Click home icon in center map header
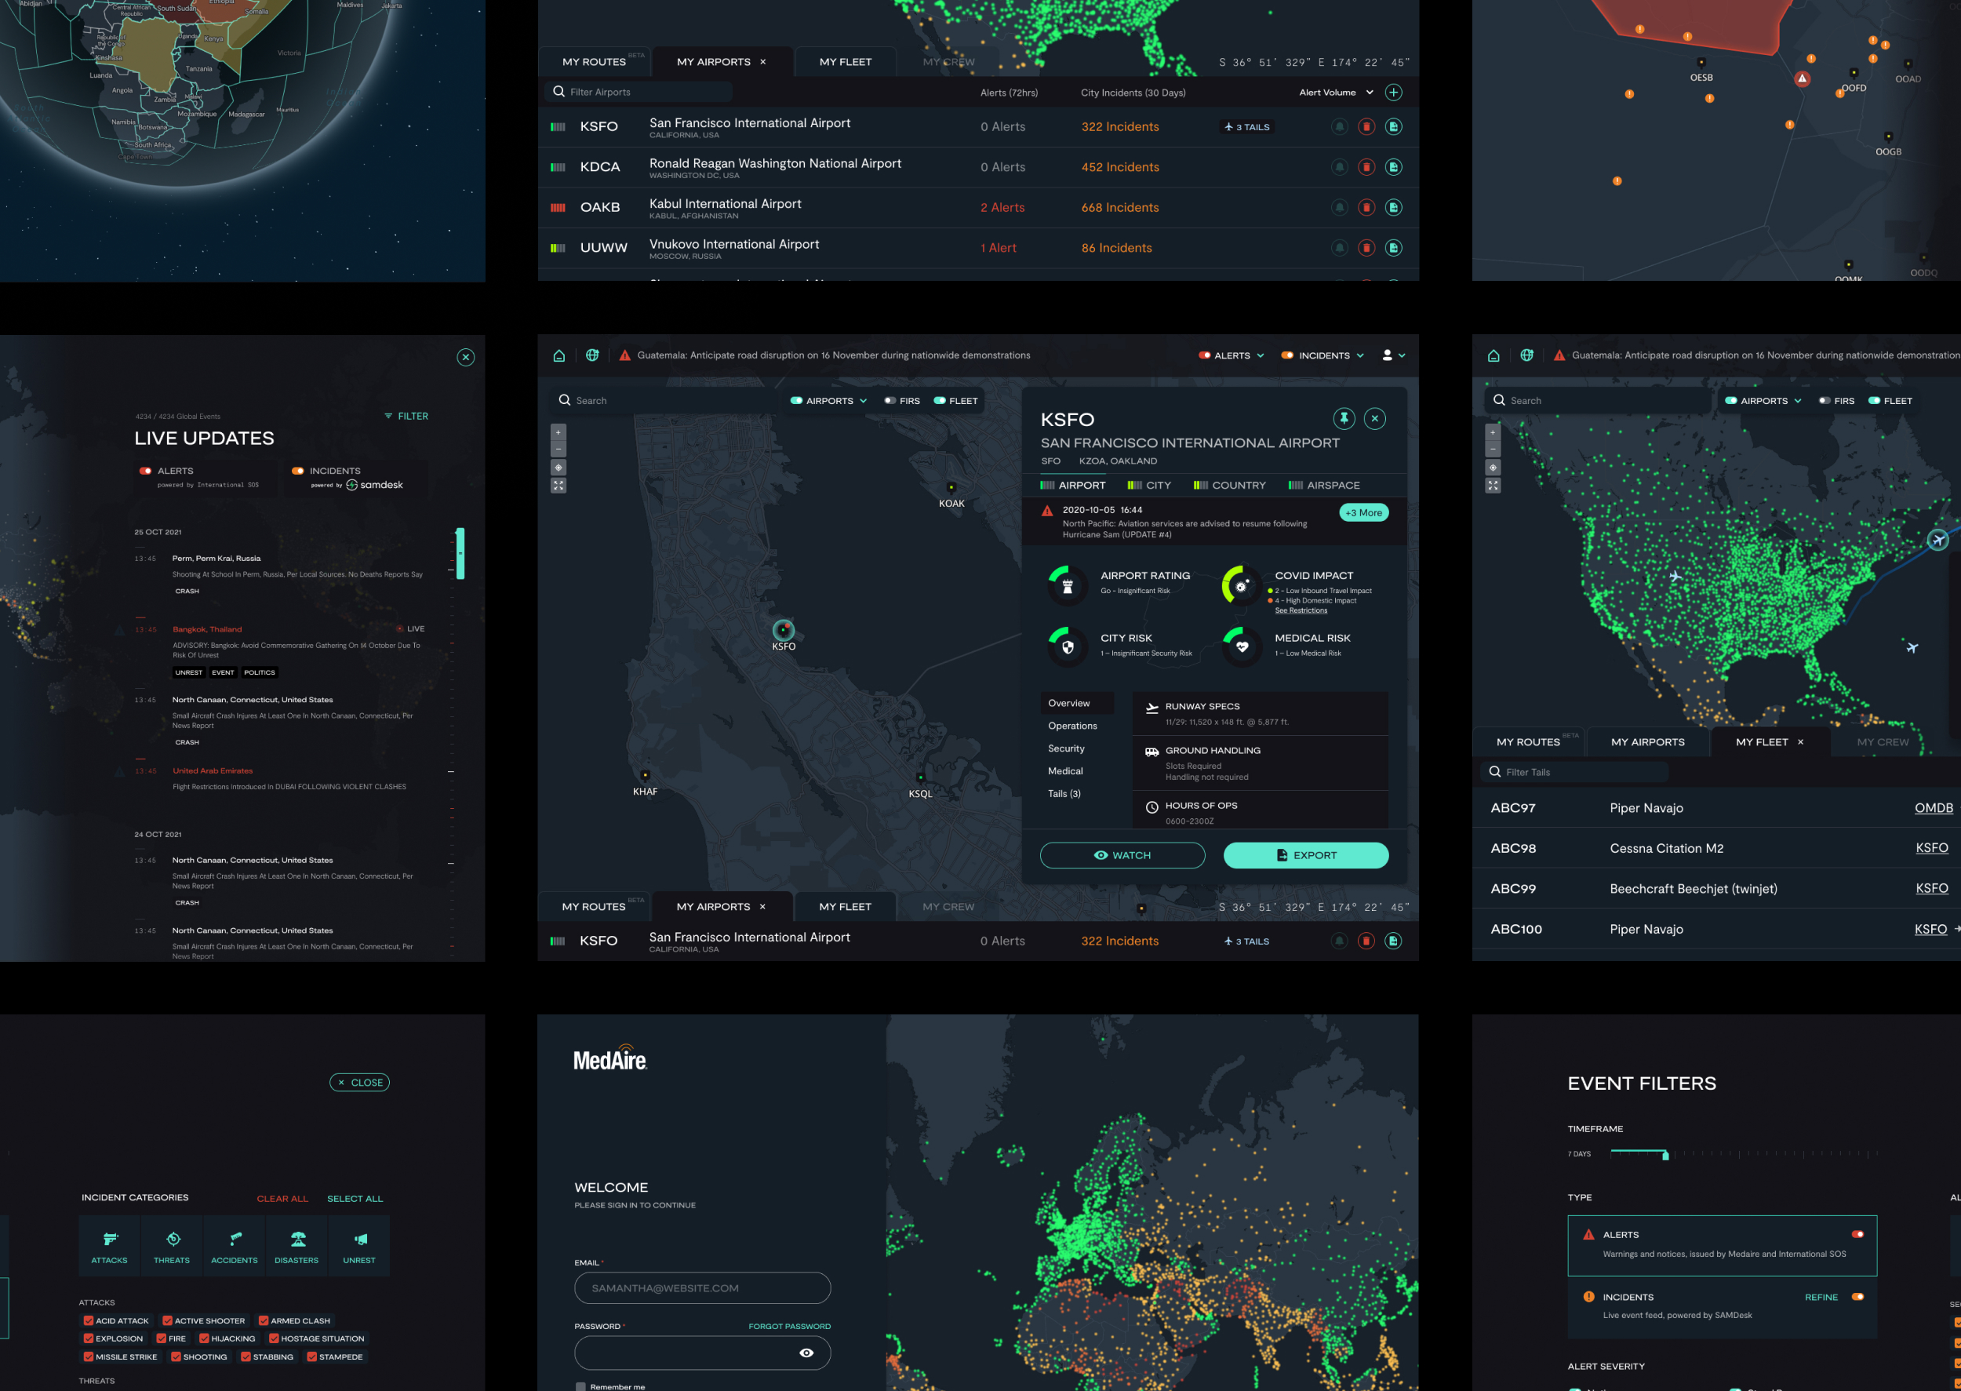 click(559, 355)
